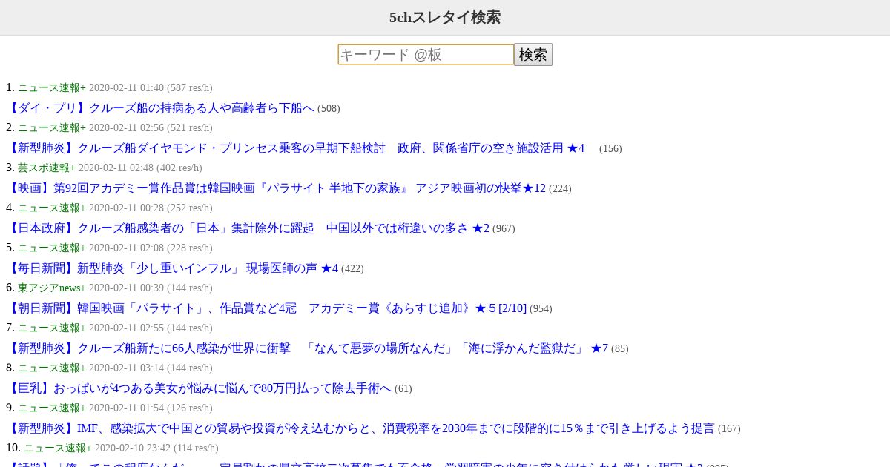This screenshot has height=467, width=890.
Task: Click timestamp 2020-02-10 23:42 (114 res/h)
Action: pyautogui.click(x=156, y=448)
